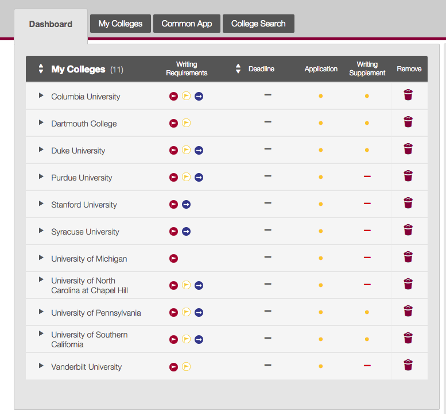Expand the University of Michigan row
This screenshot has width=446, height=414.
click(41, 257)
